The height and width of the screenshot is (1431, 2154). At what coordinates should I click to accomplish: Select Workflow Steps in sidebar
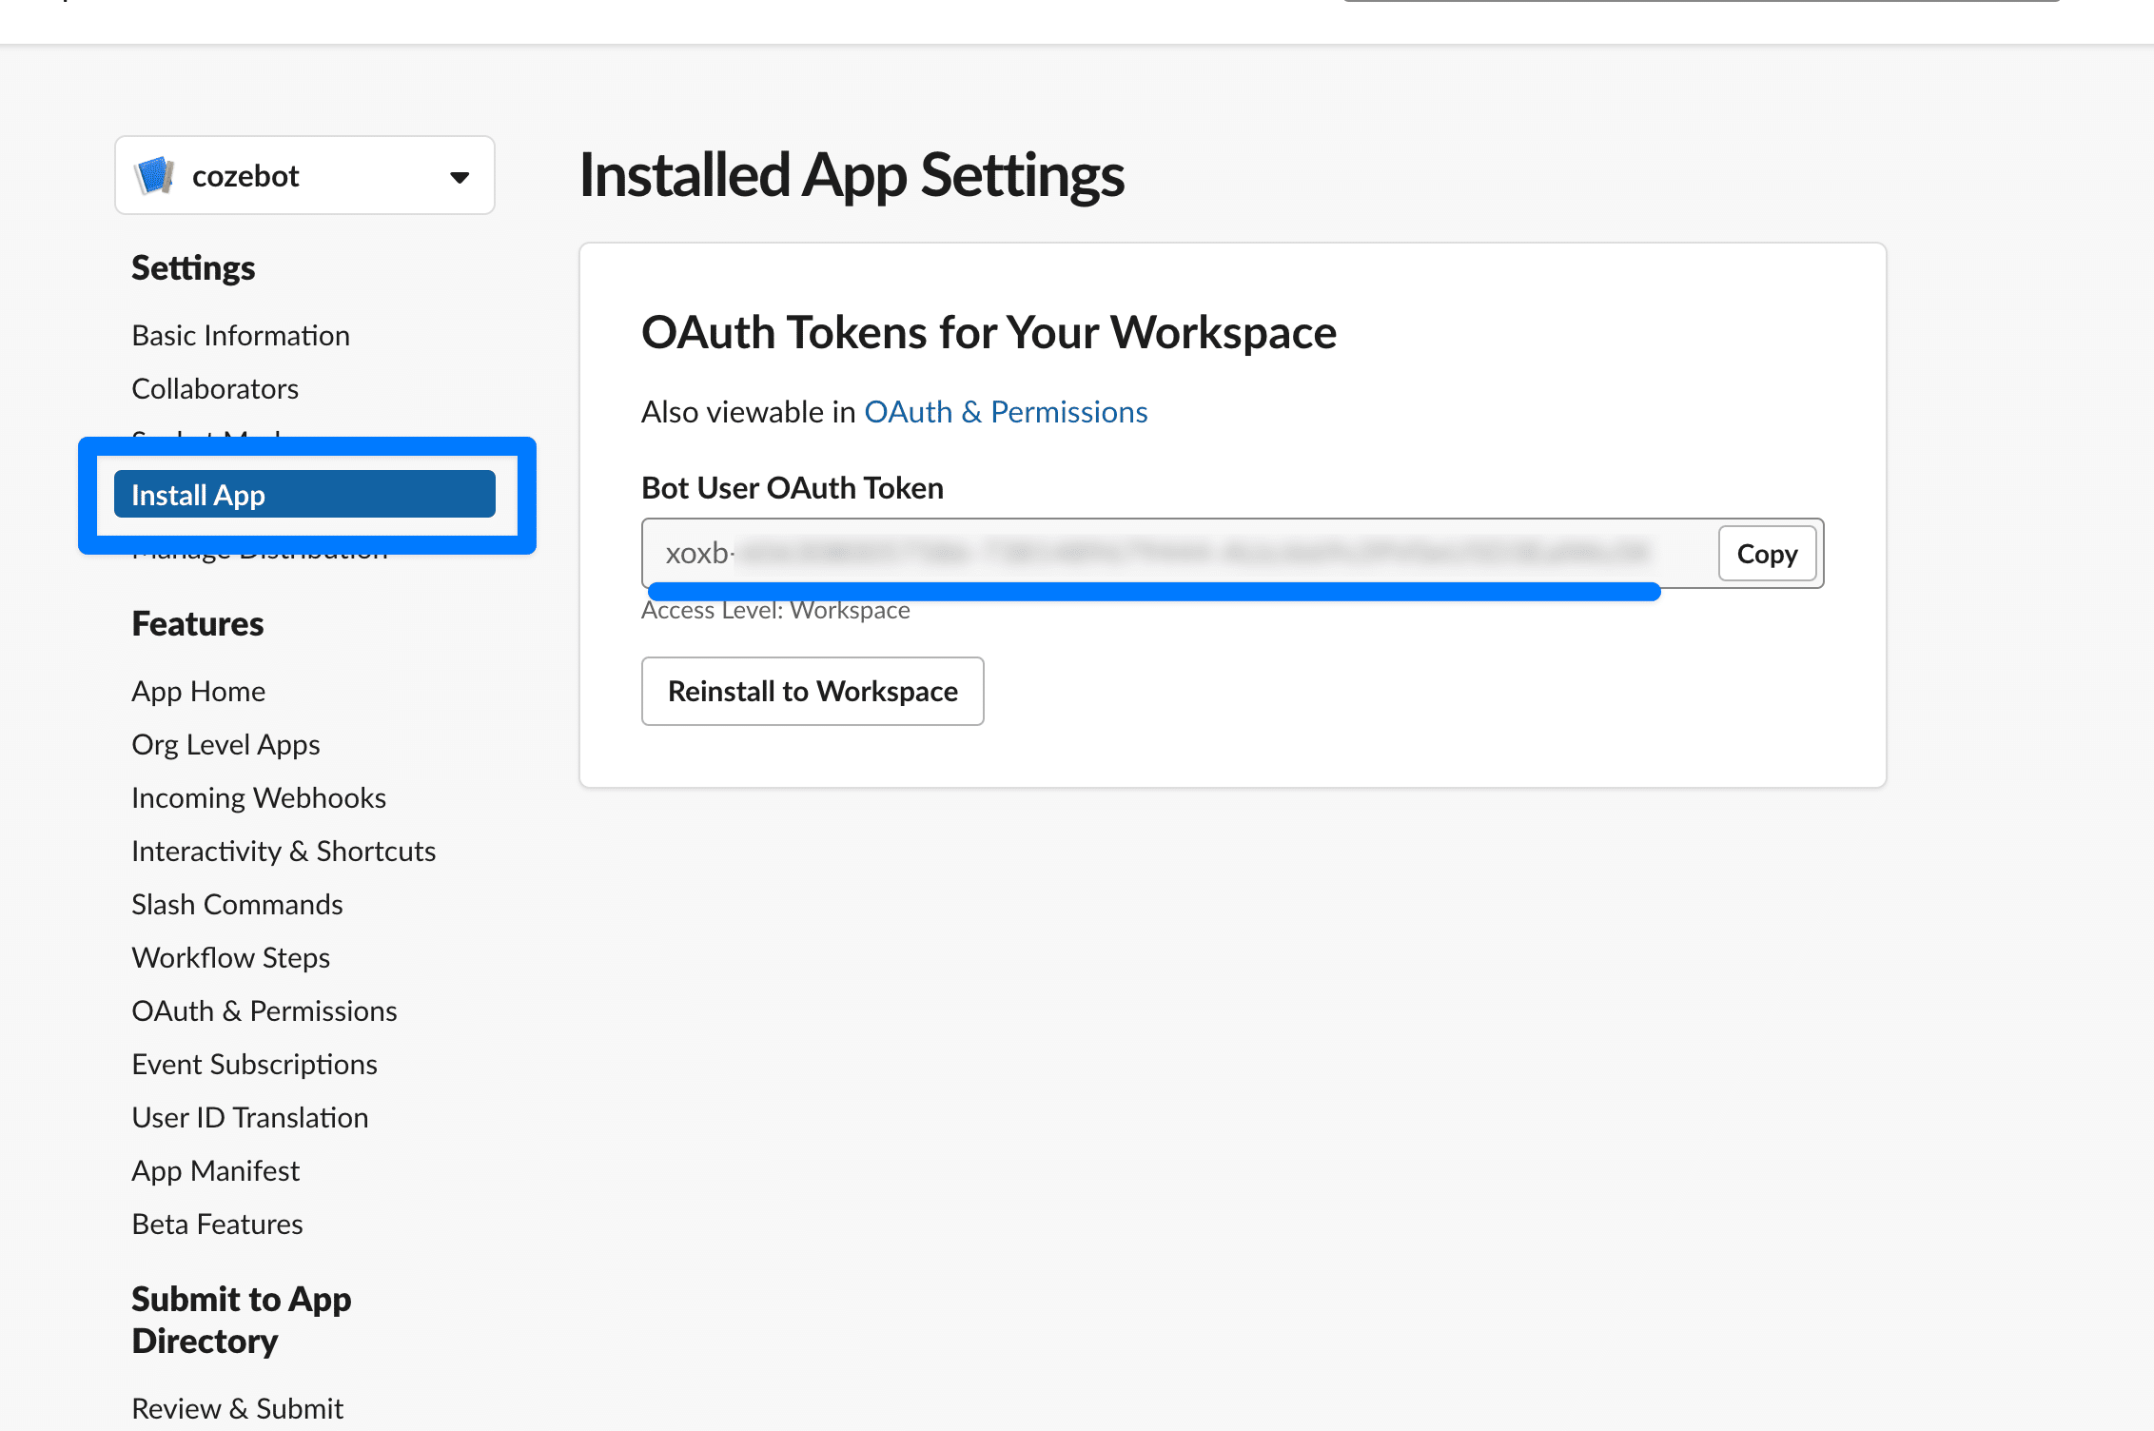230,958
